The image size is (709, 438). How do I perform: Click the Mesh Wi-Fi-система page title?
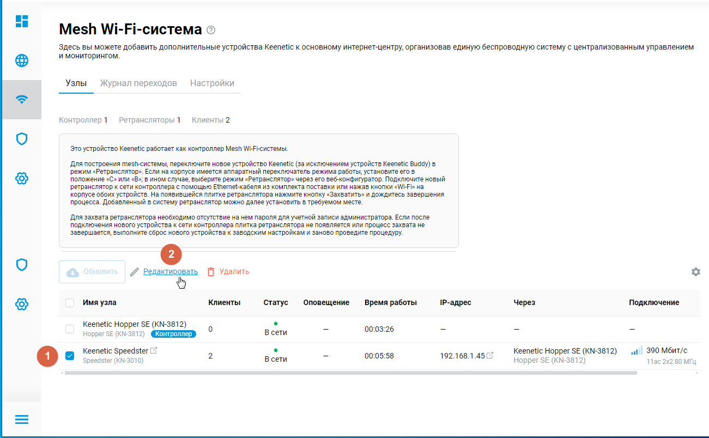[130, 29]
